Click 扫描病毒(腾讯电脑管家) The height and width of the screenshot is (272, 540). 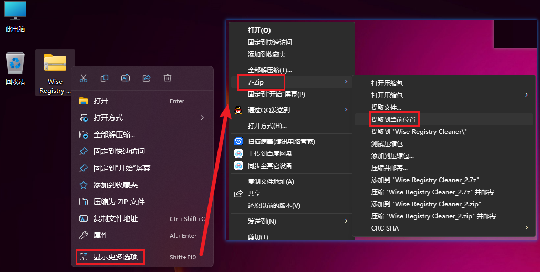tap(292, 141)
